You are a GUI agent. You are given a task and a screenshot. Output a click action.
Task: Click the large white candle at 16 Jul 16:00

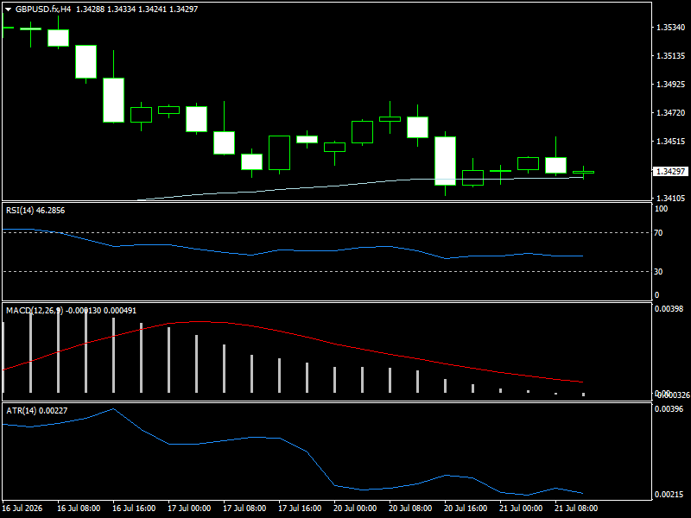[x=113, y=100]
